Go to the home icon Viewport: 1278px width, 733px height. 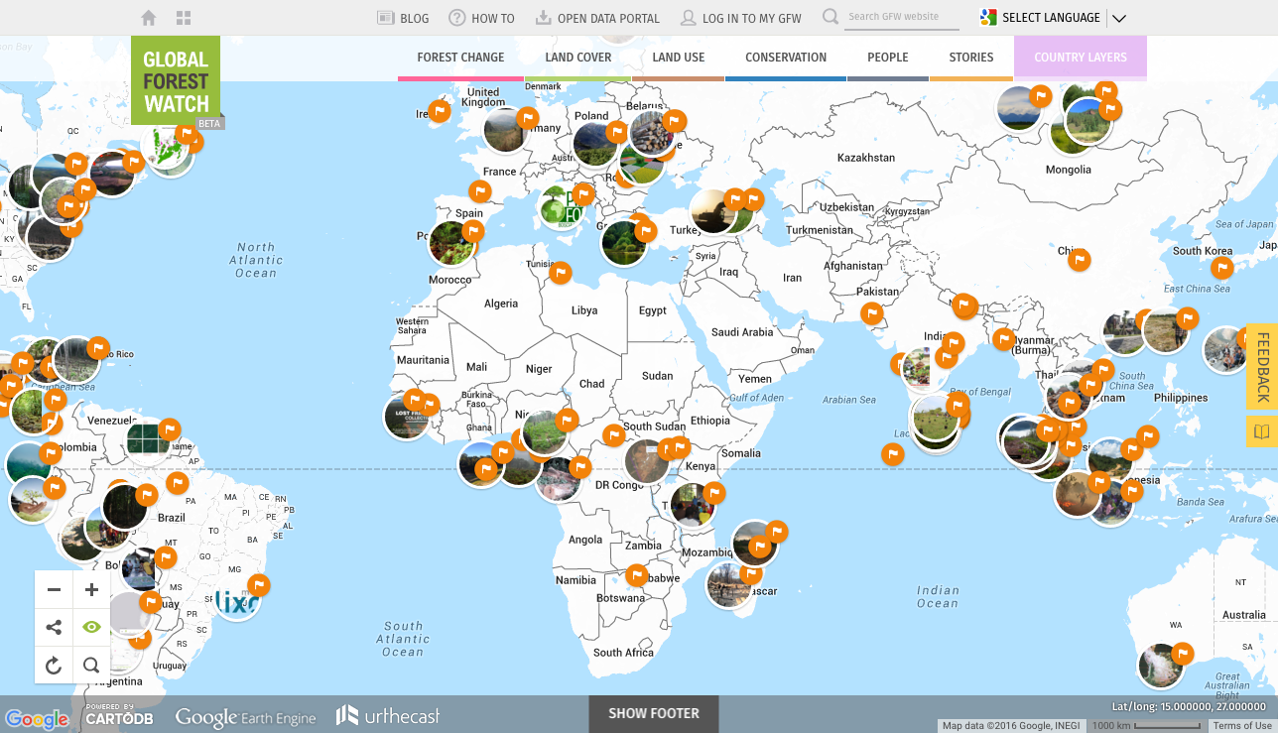(149, 18)
